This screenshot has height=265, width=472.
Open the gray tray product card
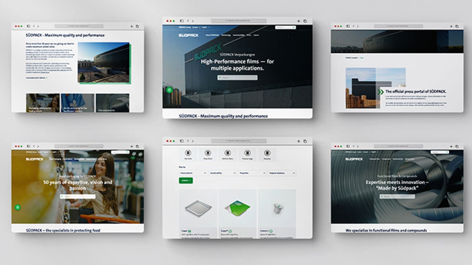(198, 213)
